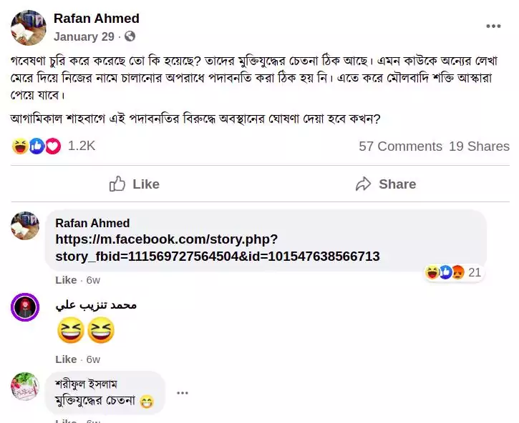
Task: Like the comment with two laughing emojis
Action: 66,359
